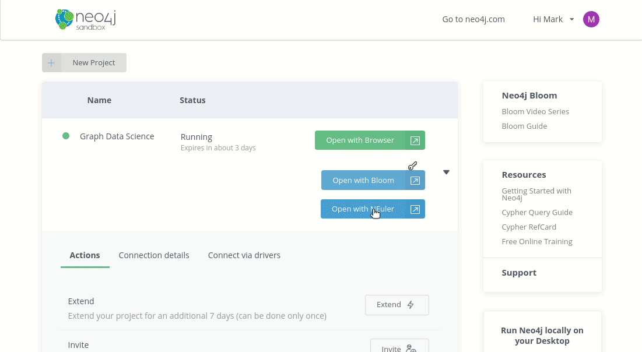The height and width of the screenshot is (352, 642).
Task: Click the external-link icon on Open with Browser
Action: [x=415, y=140]
